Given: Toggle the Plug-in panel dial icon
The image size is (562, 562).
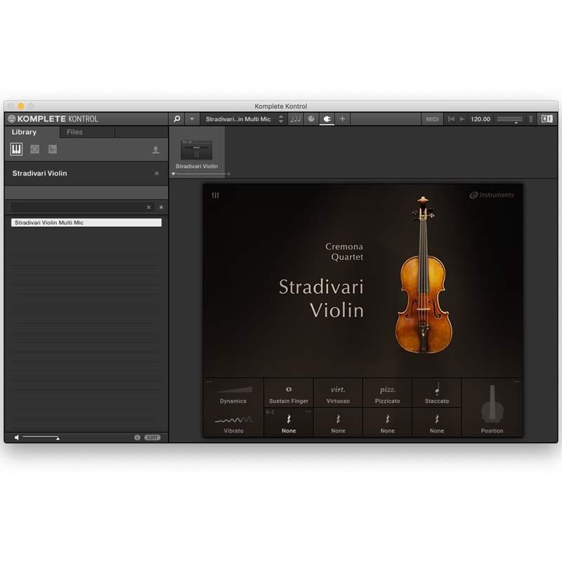Looking at the screenshot, I should [311, 119].
